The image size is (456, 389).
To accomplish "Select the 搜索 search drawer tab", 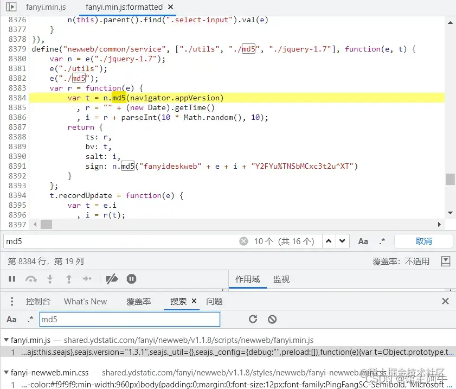I will pyautogui.click(x=178, y=302).
